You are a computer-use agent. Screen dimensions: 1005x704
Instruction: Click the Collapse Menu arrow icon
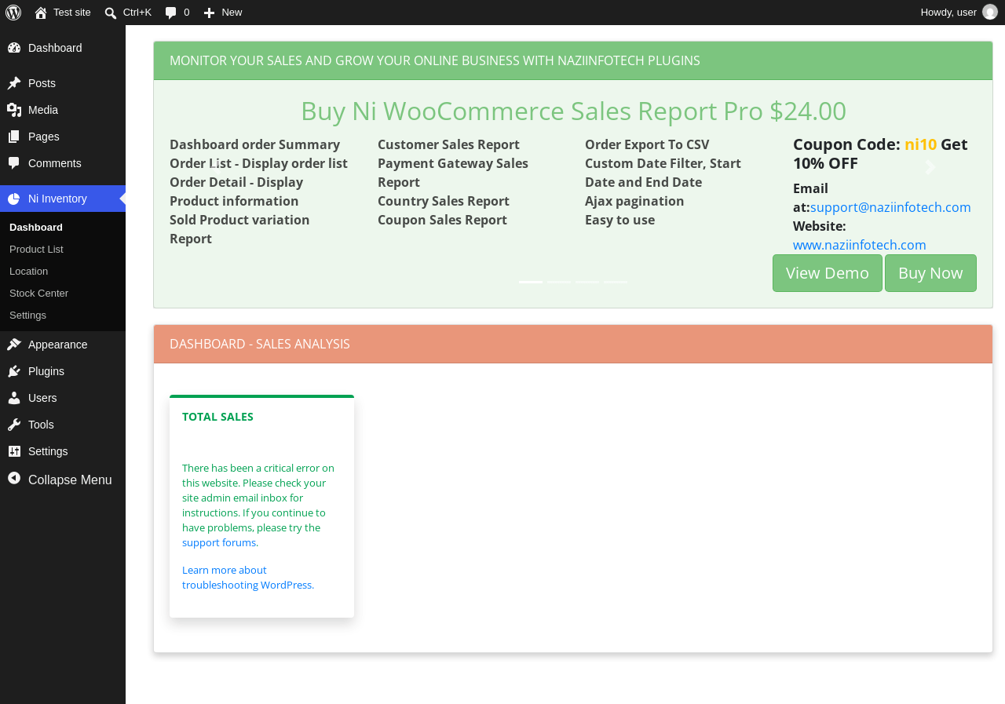pyautogui.click(x=14, y=478)
